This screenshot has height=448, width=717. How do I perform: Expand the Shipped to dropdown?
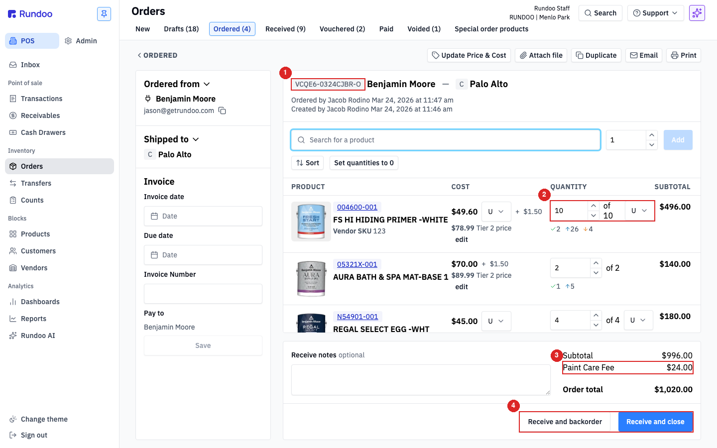[x=171, y=139]
